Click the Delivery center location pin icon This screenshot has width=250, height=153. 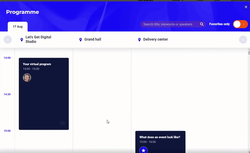tap(139, 40)
